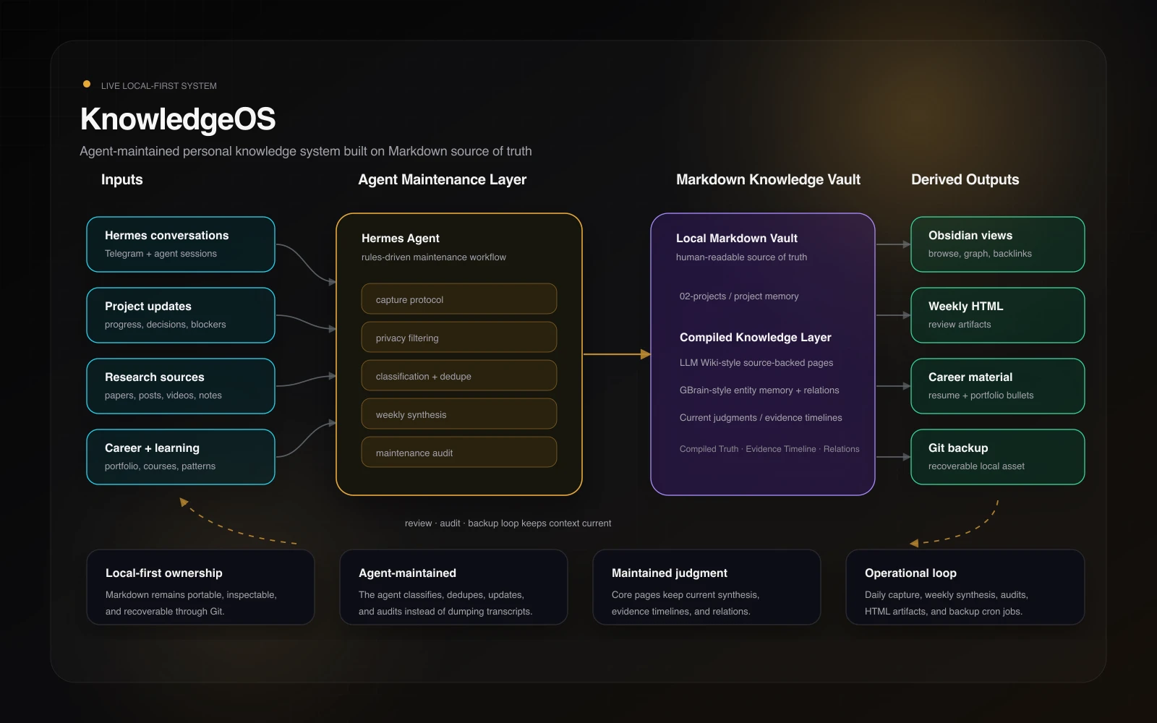Viewport: 1157px width, 723px height.
Task: Select the Operational loop card
Action: click(x=965, y=587)
